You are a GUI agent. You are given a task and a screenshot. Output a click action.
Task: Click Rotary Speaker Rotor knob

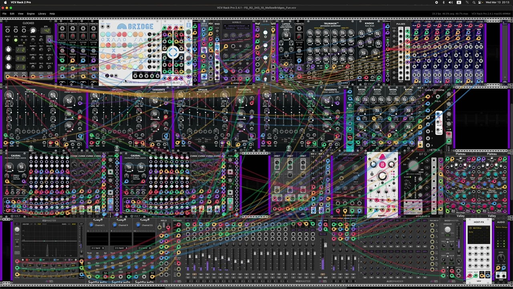coord(355,168)
